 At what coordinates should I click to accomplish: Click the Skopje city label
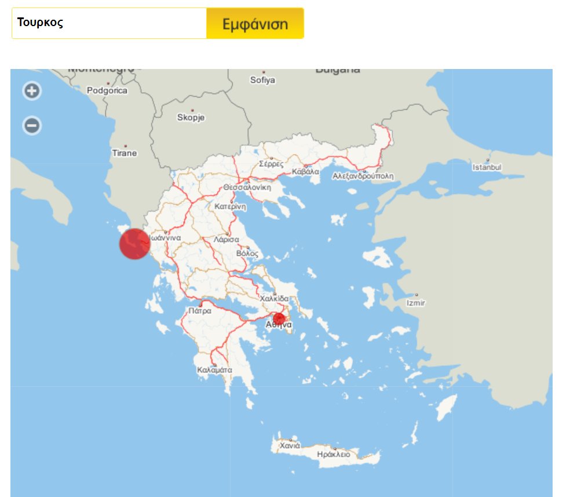(x=191, y=118)
